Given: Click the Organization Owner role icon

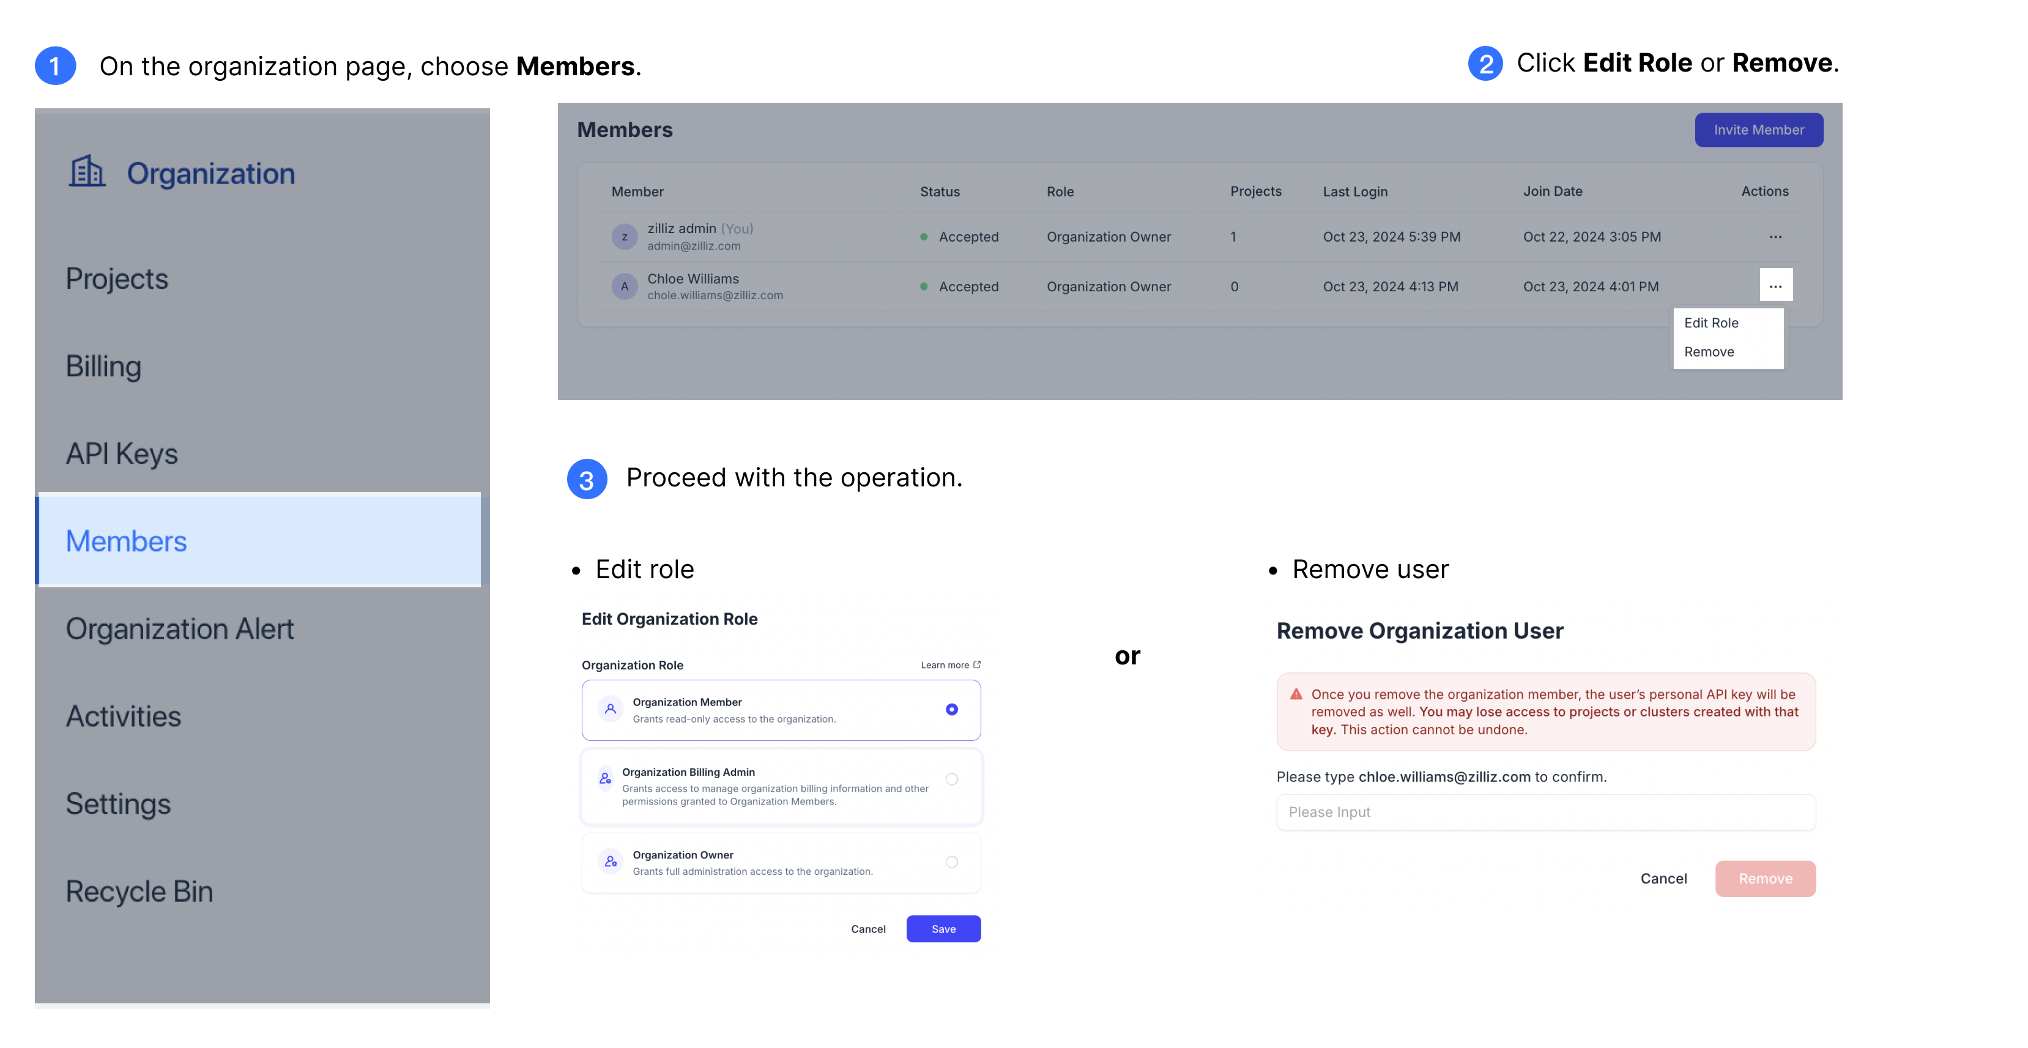Looking at the screenshot, I should point(609,861).
